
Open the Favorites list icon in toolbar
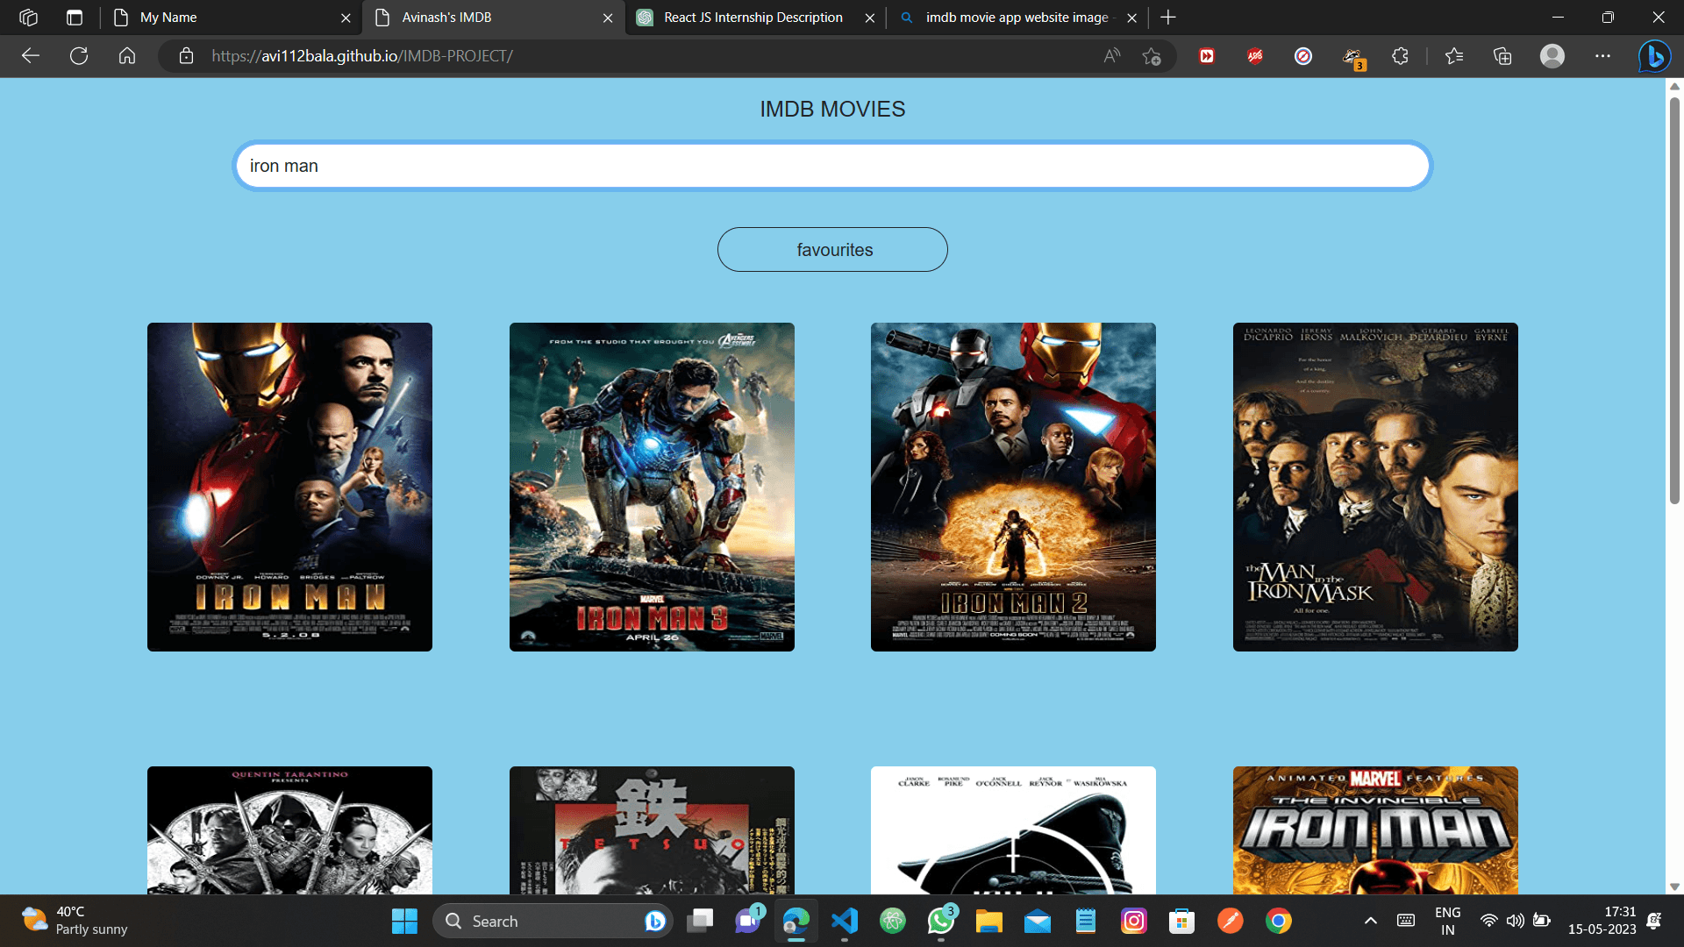pyautogui.click(x=1454, y=56)
